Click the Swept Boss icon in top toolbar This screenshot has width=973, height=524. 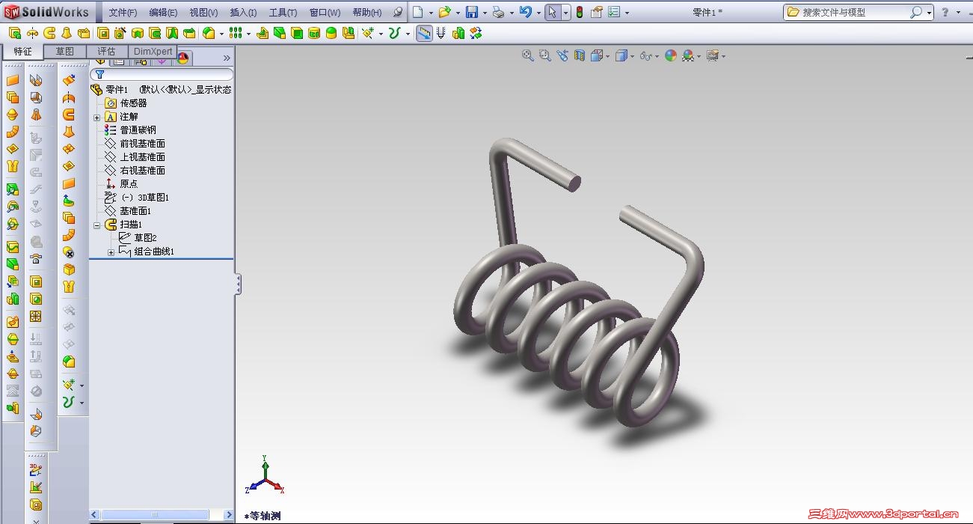[49, 33]
